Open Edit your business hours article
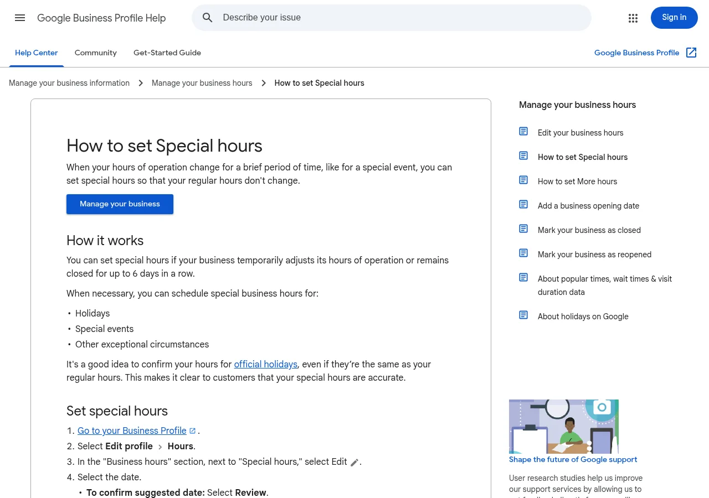The width and height of the screenshot is (709, 498). [580, 133]
